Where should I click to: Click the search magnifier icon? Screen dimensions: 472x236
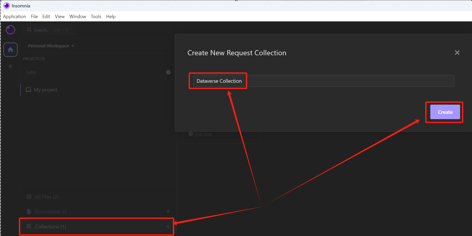pyautogui.click(x=30, y=30)
